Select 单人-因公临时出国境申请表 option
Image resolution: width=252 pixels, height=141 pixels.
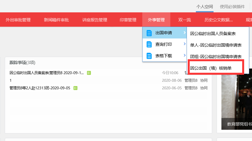(216, 45)
